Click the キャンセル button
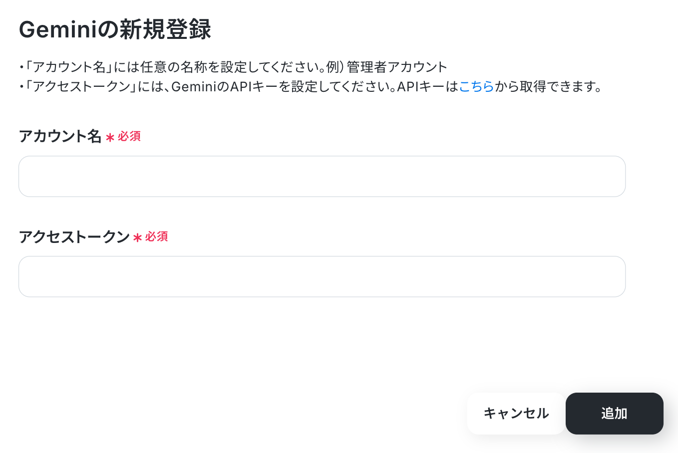678x453 pixels. click(x=516, y=414)
